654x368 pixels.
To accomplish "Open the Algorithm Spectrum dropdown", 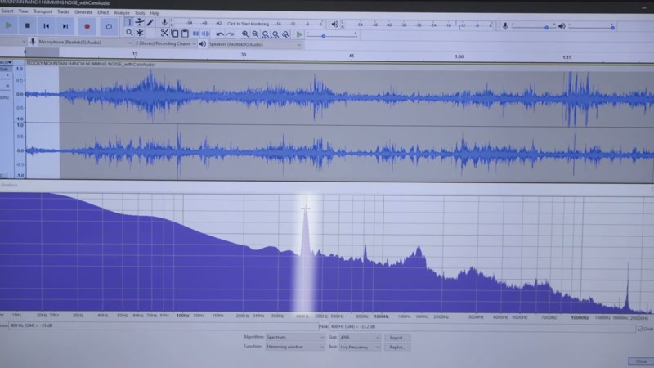I will (x=295, y=337).
